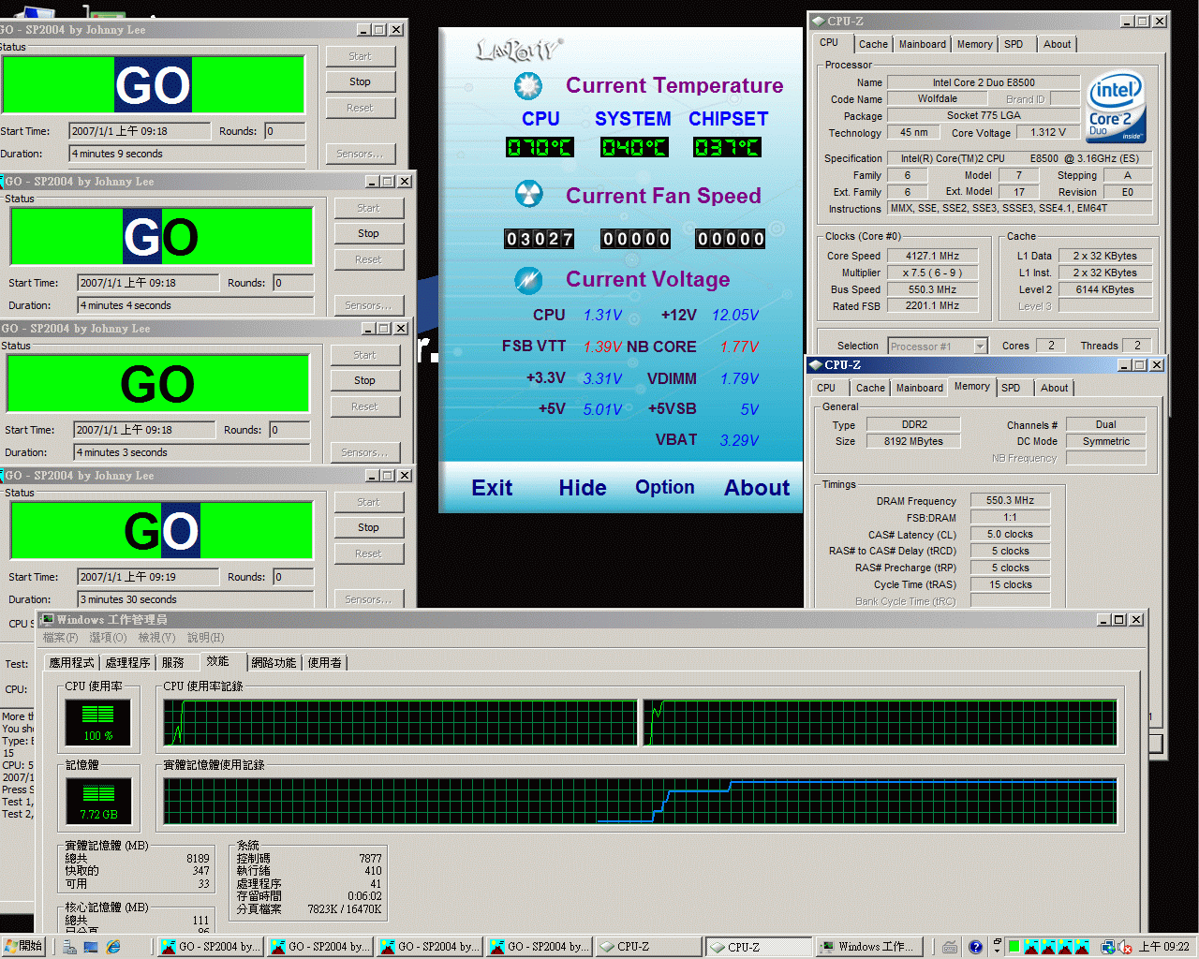
Task: Click the Current Voltage lightning icon
Action: [x=528, y=279]
